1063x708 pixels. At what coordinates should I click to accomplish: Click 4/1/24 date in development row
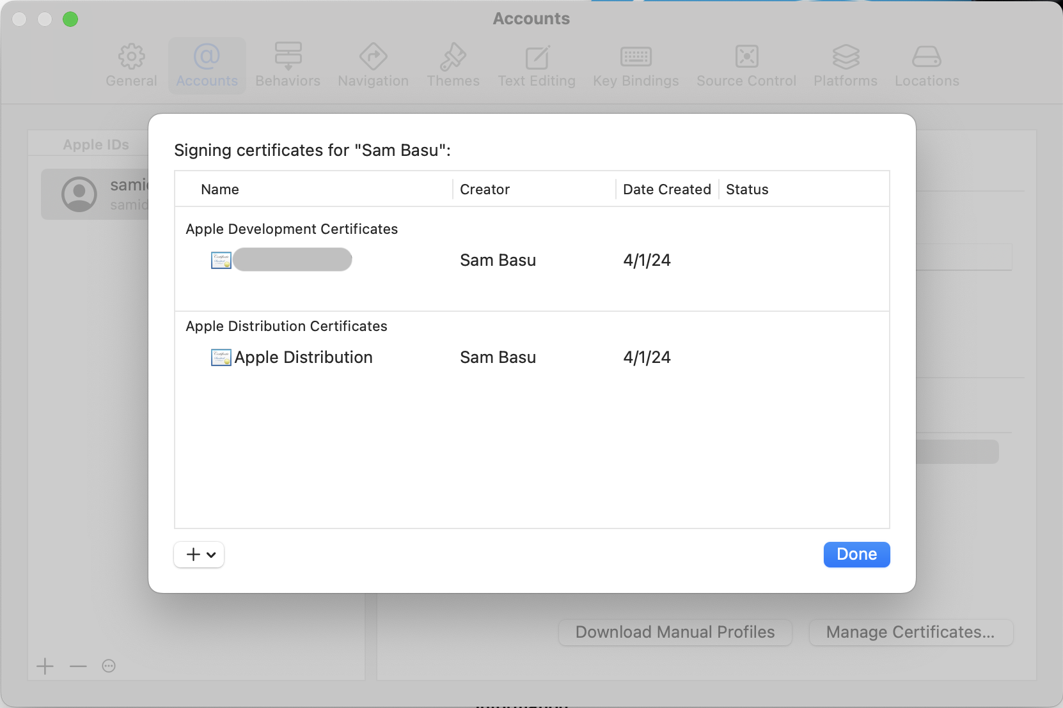647,260
